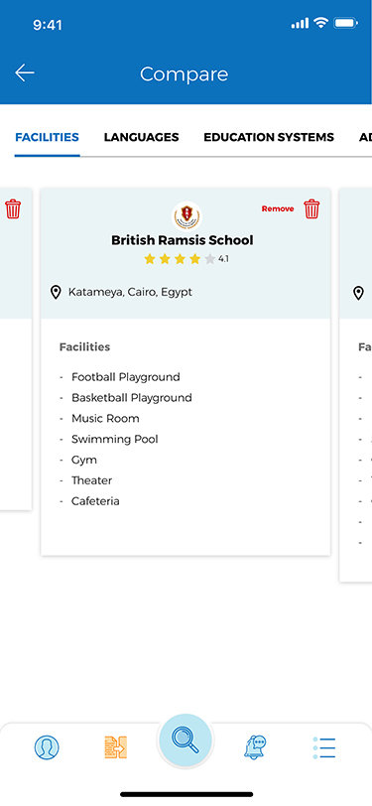Image resolution: width=372 pixels, height=806 pixels.
Task: Click the Katameya, Cairo, Egypt address
Action: click(x=130, y=293)
